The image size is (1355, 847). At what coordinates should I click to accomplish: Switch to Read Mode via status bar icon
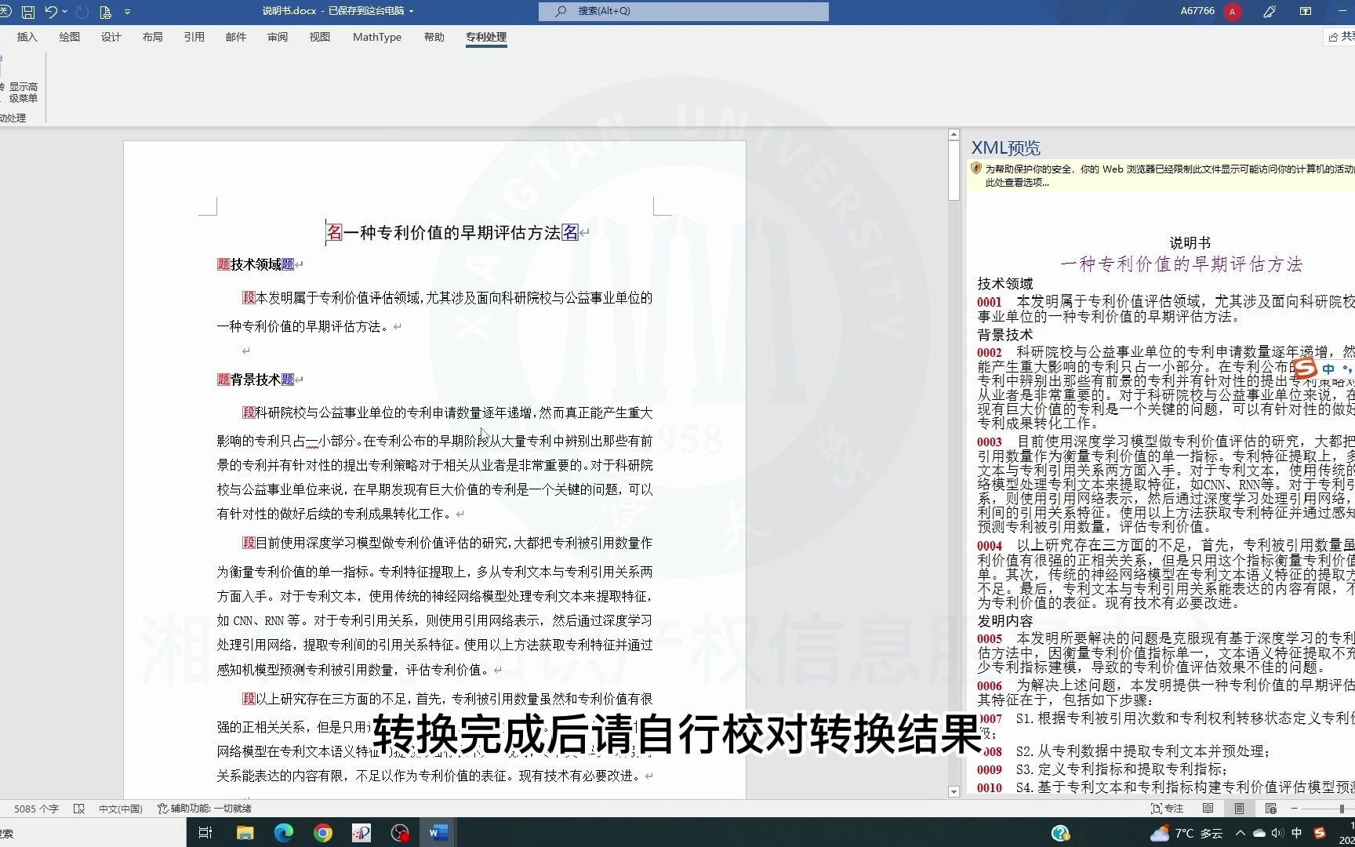1208,809
